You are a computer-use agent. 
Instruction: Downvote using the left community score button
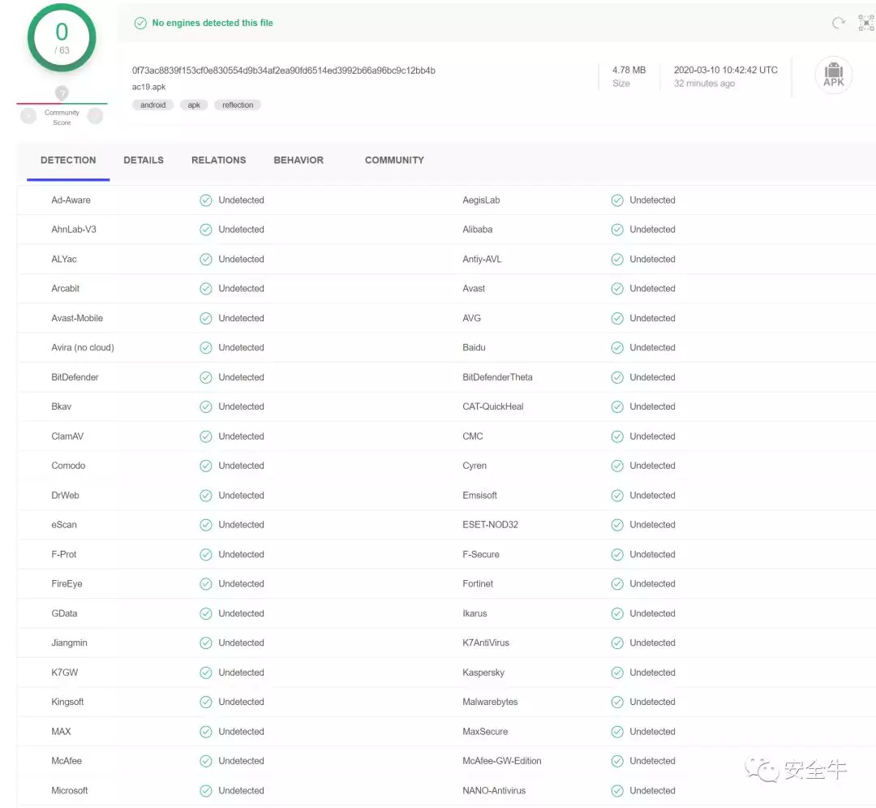click(28, 116)
